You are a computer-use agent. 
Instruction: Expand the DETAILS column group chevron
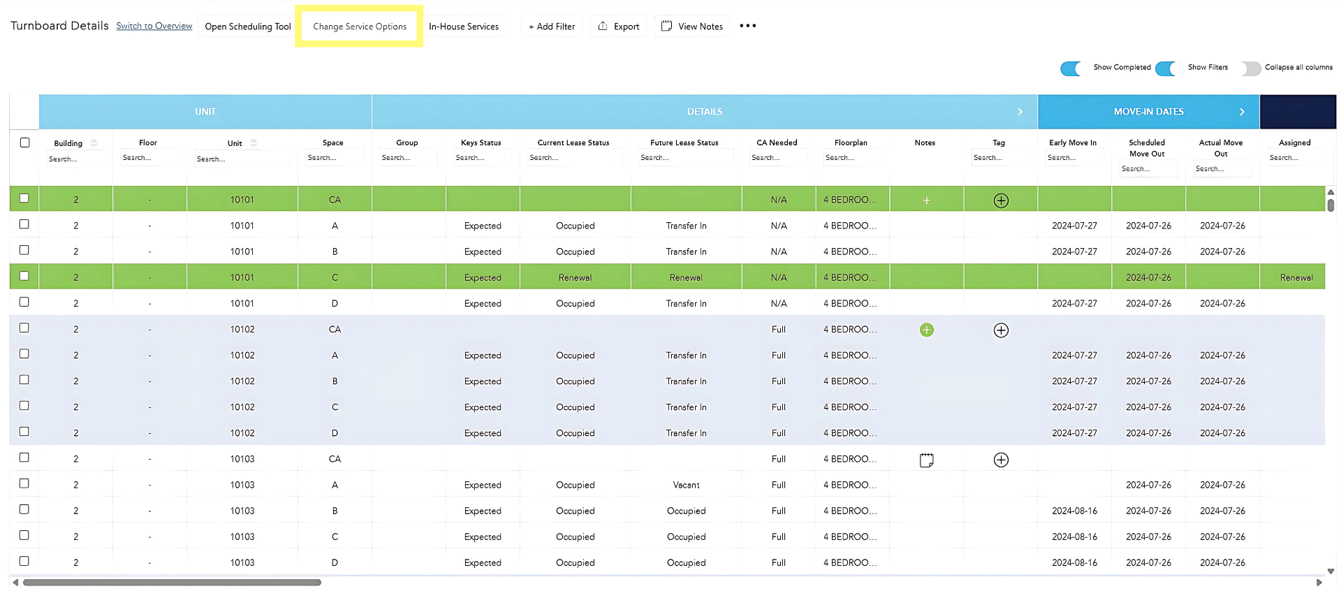1020,112
